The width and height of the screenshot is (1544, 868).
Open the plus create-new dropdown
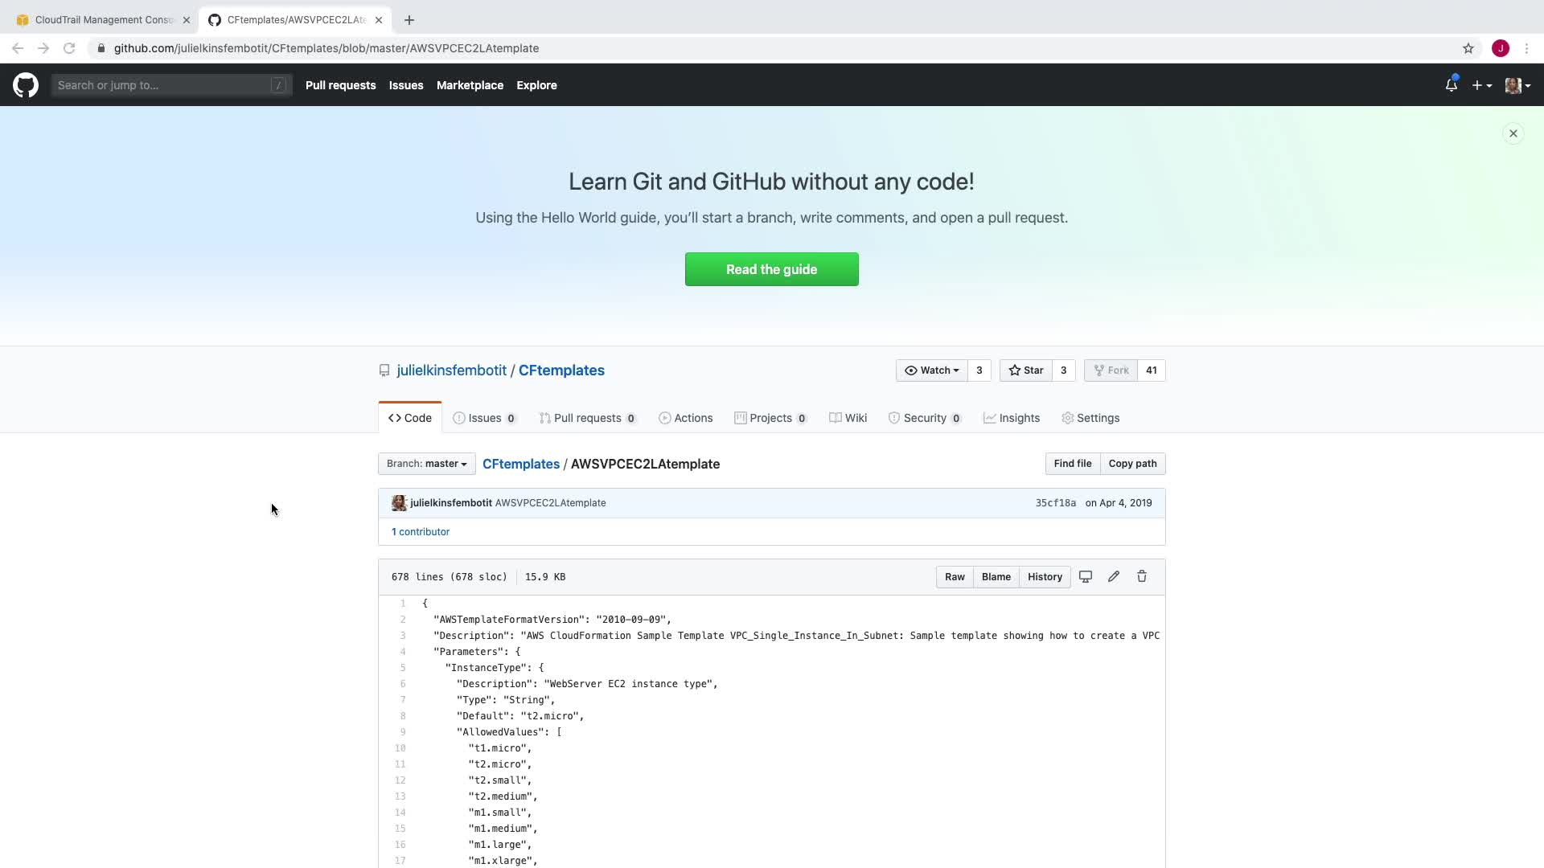tap(1481, 85)
